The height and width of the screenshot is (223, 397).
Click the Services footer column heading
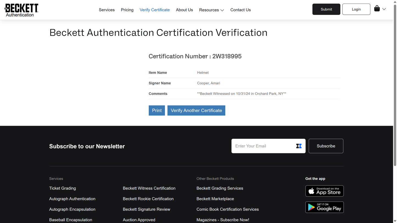pyautogui.click(x=56, y=179)
